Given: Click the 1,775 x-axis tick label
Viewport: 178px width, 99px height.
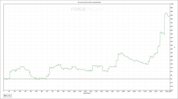Looking at the screenshot, I should click(x=118, y=91).
